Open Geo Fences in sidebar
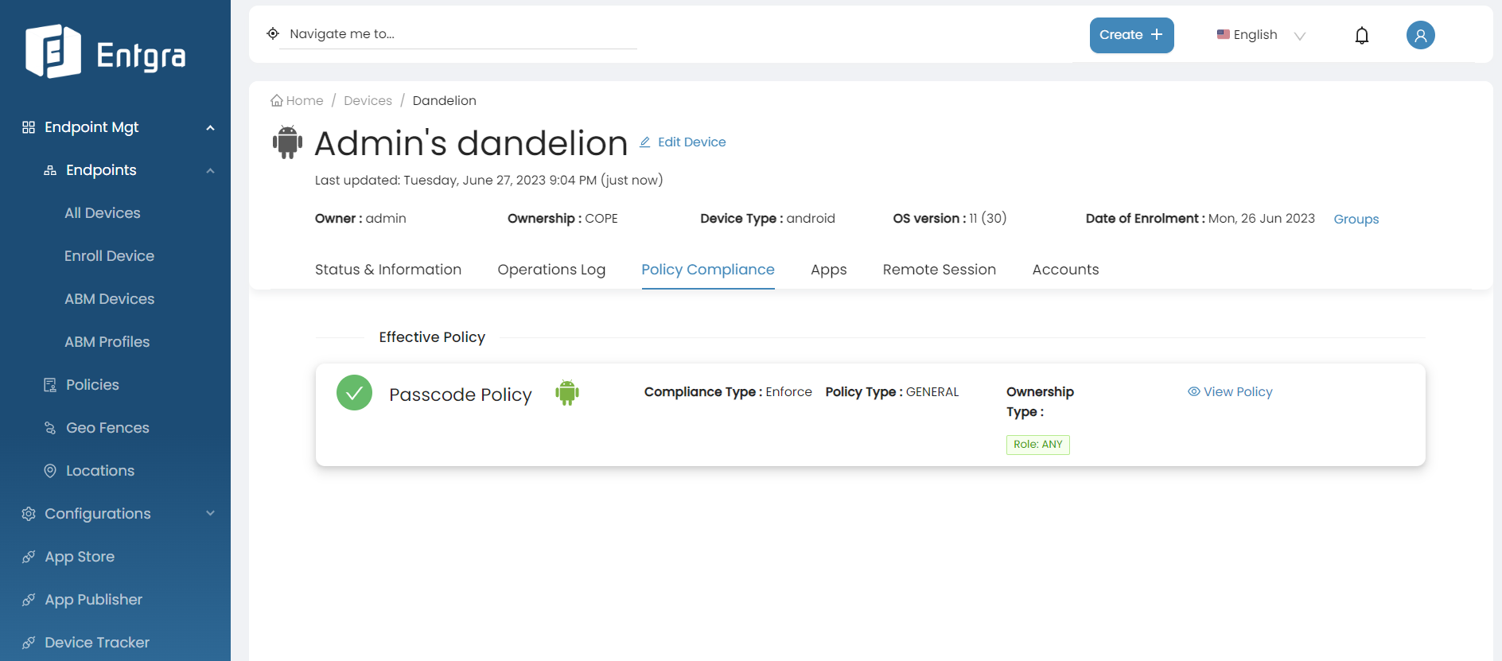The height and width of the screenshot is (661, 1502). 107,428
